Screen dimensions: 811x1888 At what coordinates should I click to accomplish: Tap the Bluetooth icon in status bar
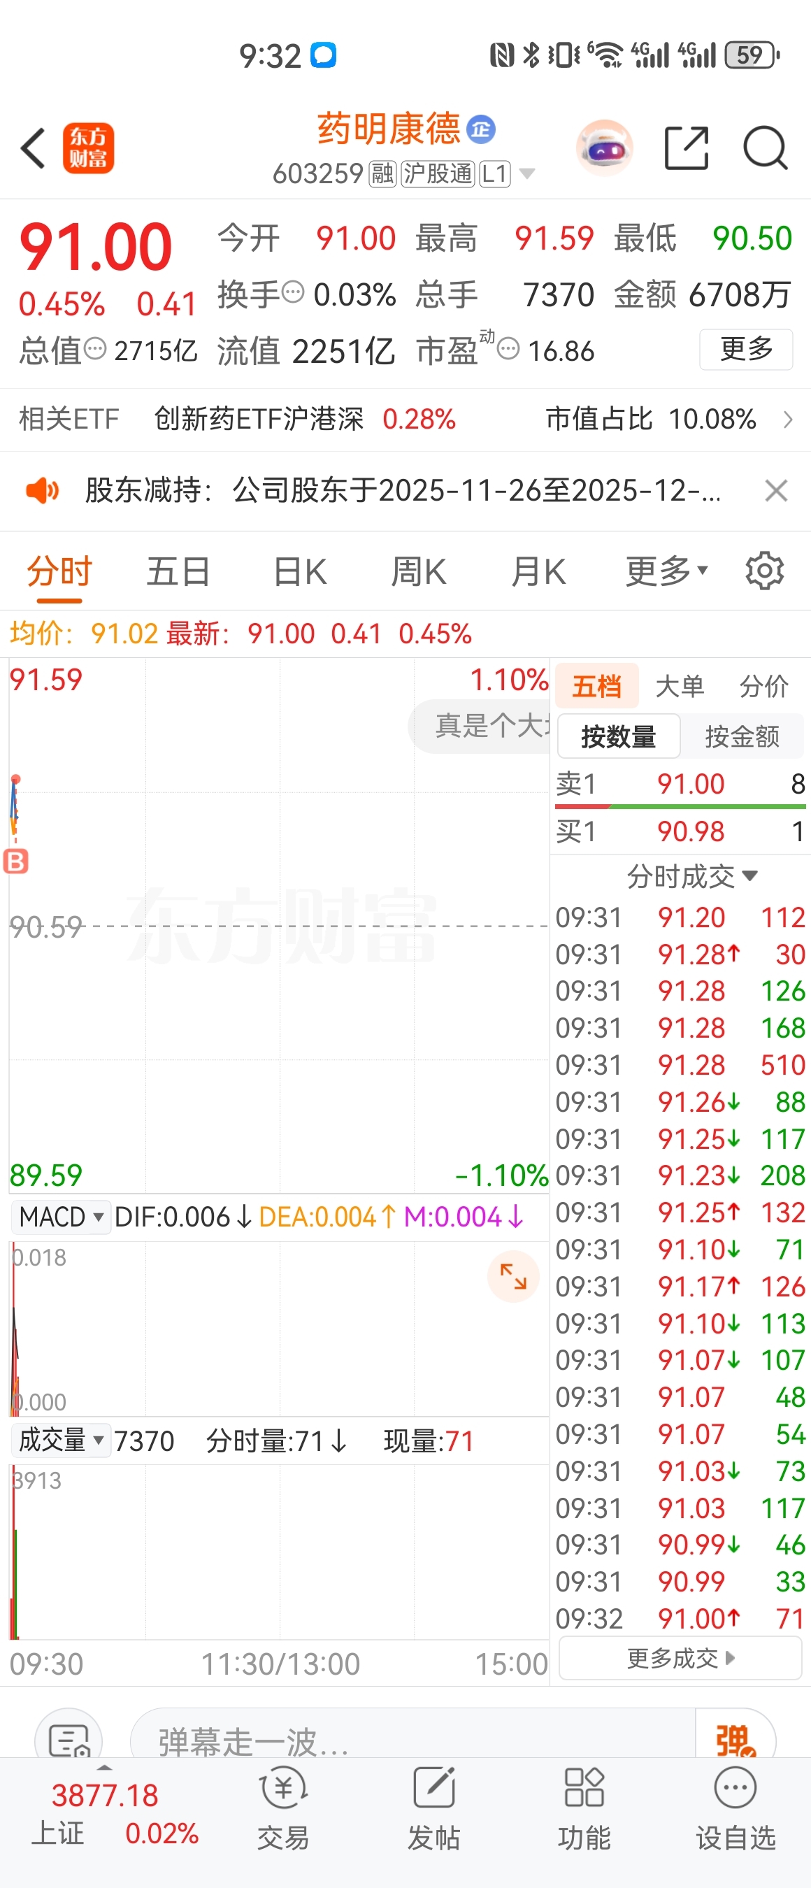coord(532,55)
